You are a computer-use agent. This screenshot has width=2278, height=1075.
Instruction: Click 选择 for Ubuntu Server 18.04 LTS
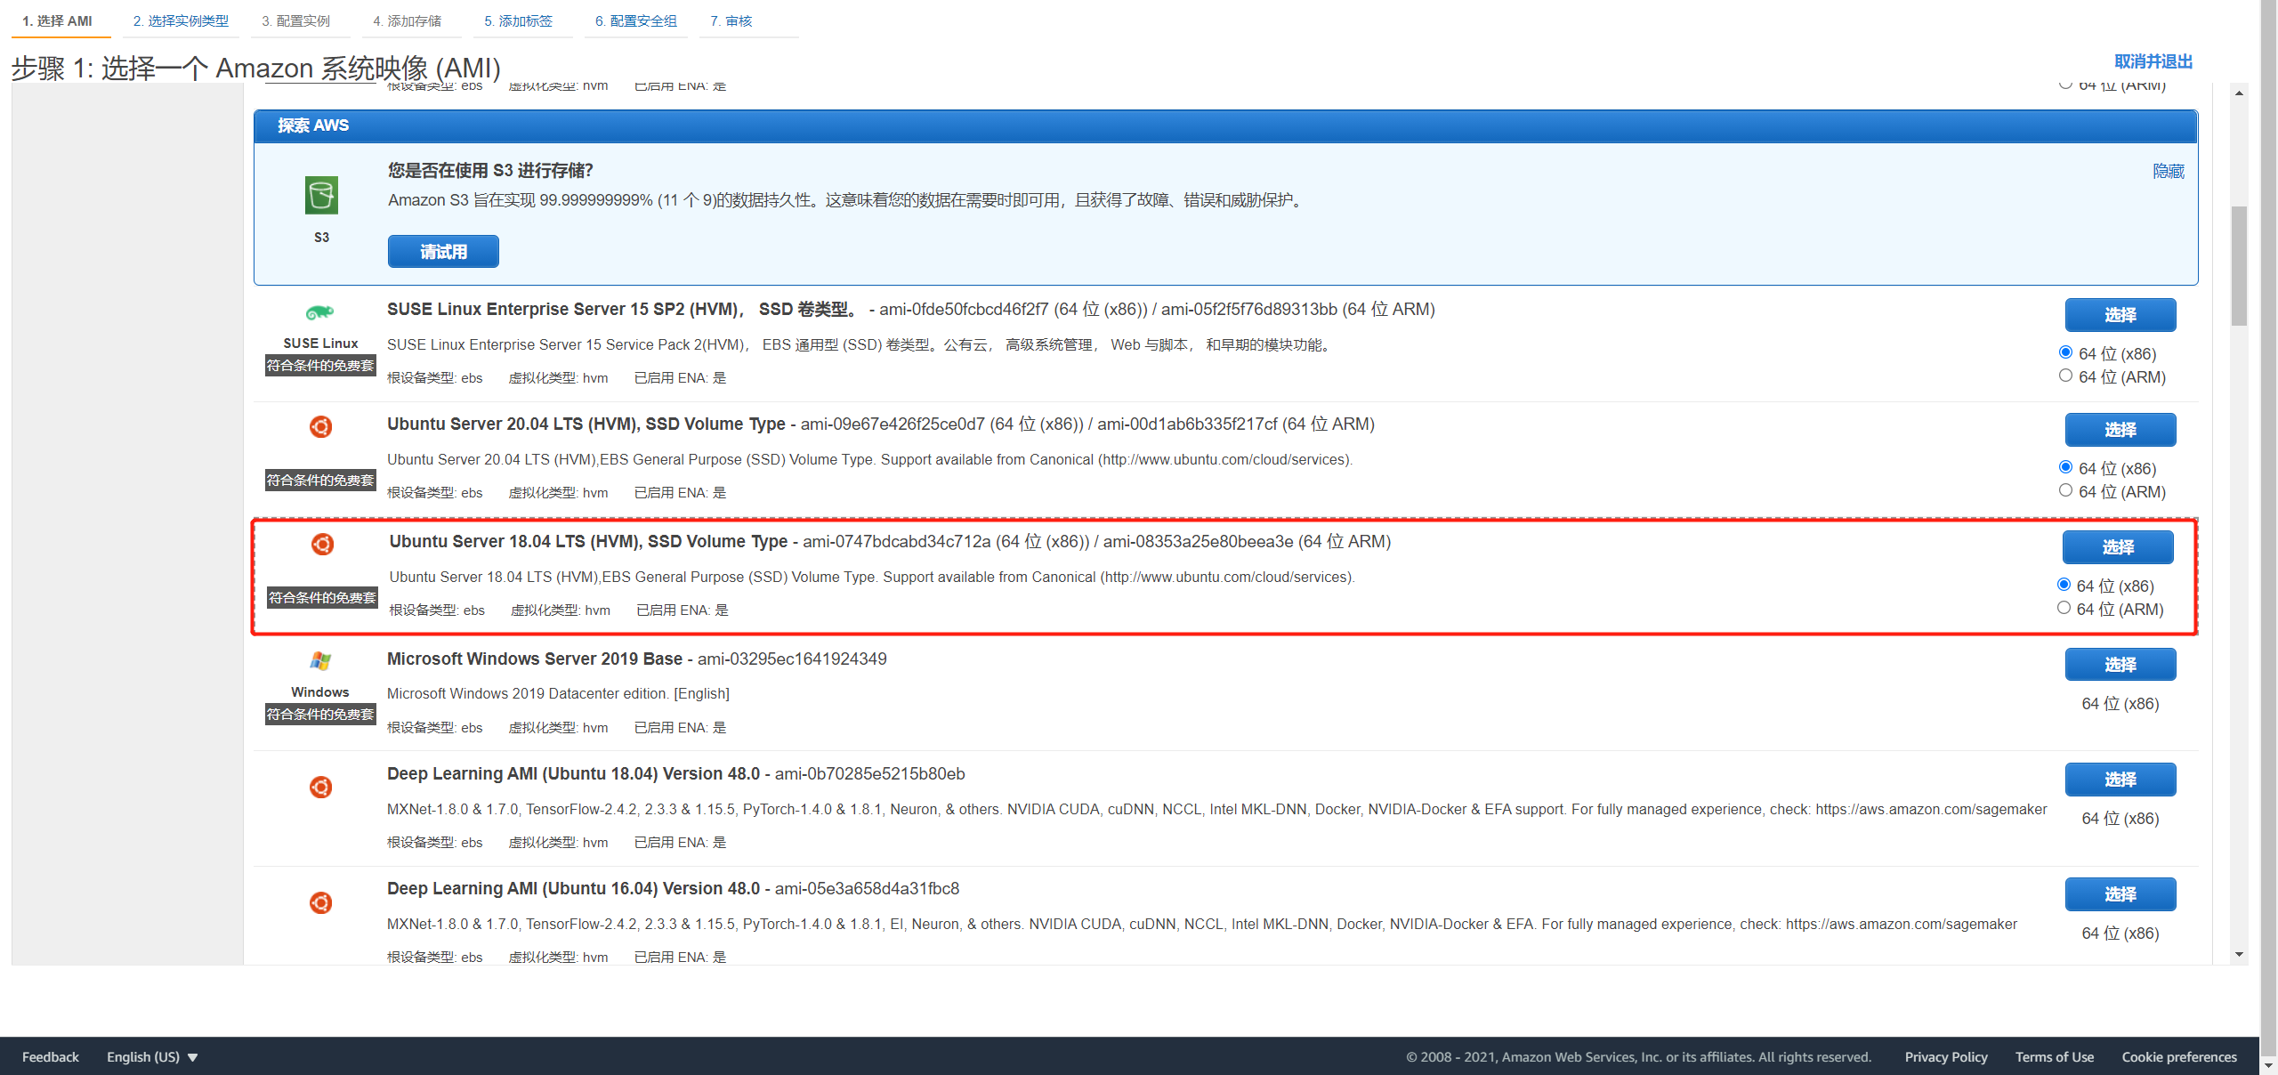tap(2118, 547)
